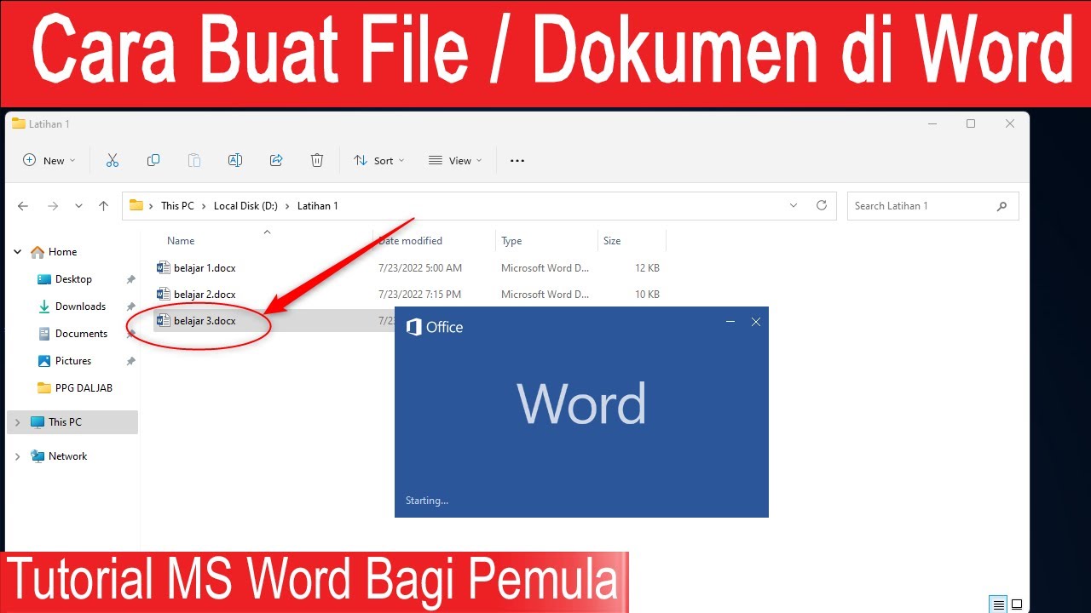The height and width of the screenshot is (613, 1091).
Task: Collapse the Home tree node
Action: click(x=17, y=252)
